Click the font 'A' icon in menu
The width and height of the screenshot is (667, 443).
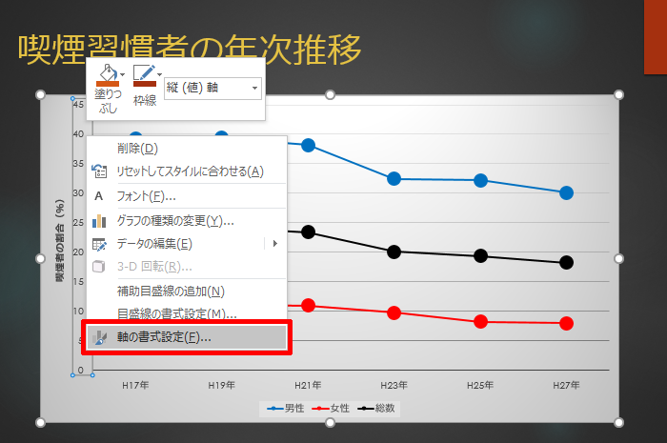99,196
